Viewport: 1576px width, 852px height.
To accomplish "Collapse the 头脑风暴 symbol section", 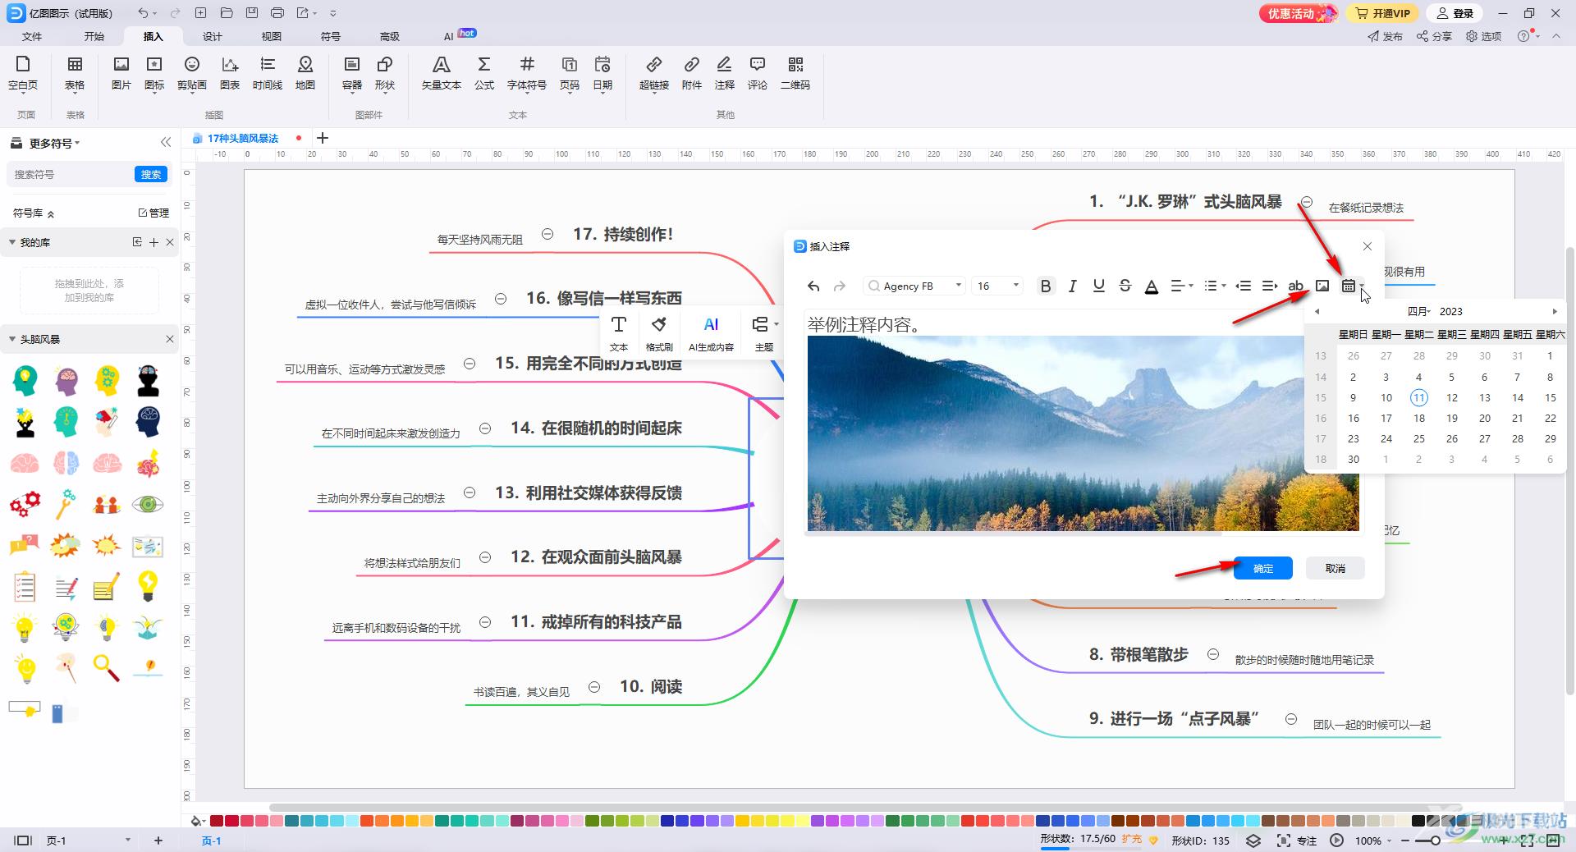I will point(12,339).
